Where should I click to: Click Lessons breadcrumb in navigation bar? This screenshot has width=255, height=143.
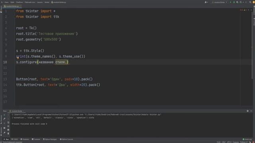(40, 2)
